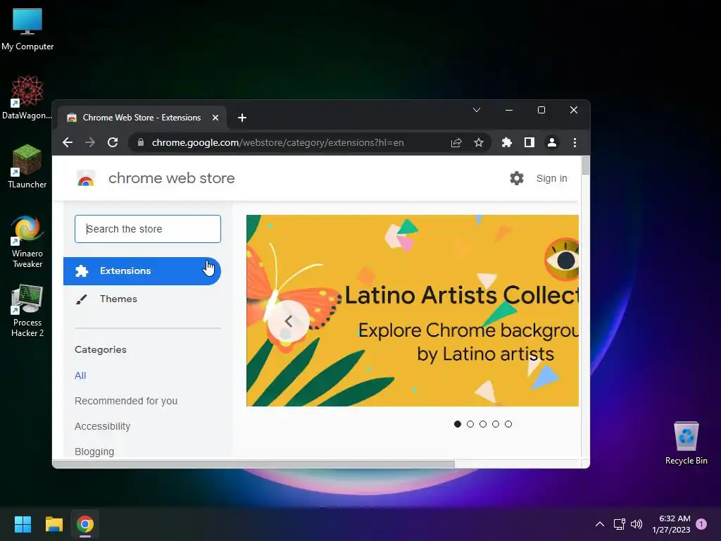Select the first carousel dot
This screenshot has width=721, height=541.
pyautogui.click(x=458, y=424)
